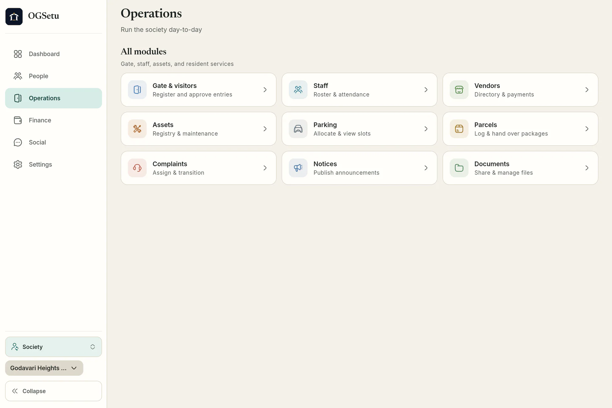Click the Society role user icon

pos(15,346)
